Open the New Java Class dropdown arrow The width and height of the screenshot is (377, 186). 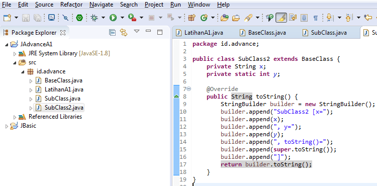click(x=213, y=18)
